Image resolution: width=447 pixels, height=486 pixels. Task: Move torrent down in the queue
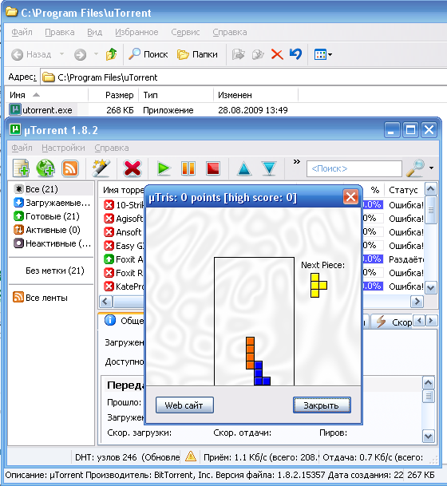tap(269, 168)
